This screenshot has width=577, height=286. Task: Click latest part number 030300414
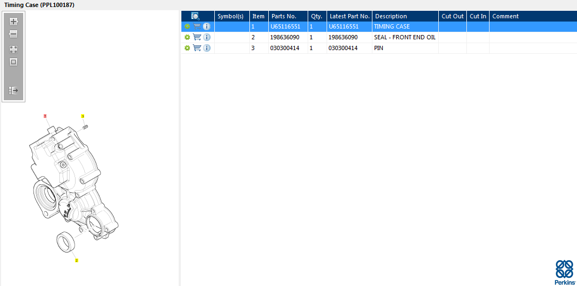tap(343, 48)
